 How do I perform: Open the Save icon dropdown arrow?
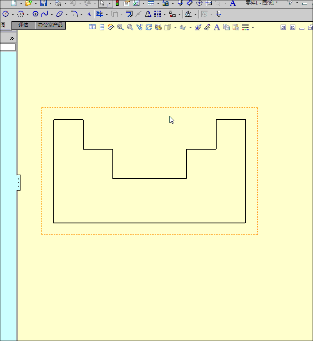pyautogui.click(x=50, y=3)
